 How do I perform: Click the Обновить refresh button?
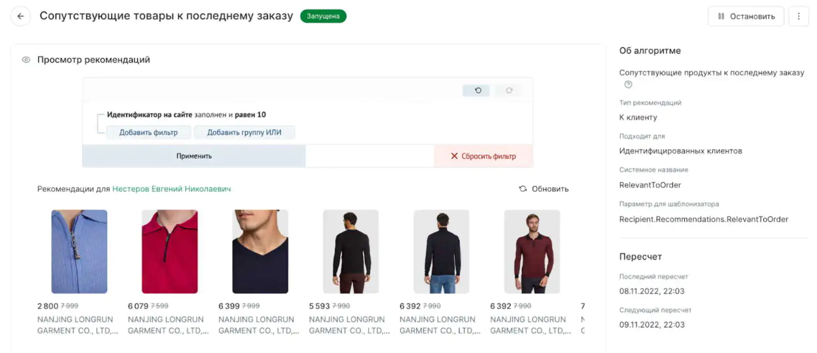point(544,189)
